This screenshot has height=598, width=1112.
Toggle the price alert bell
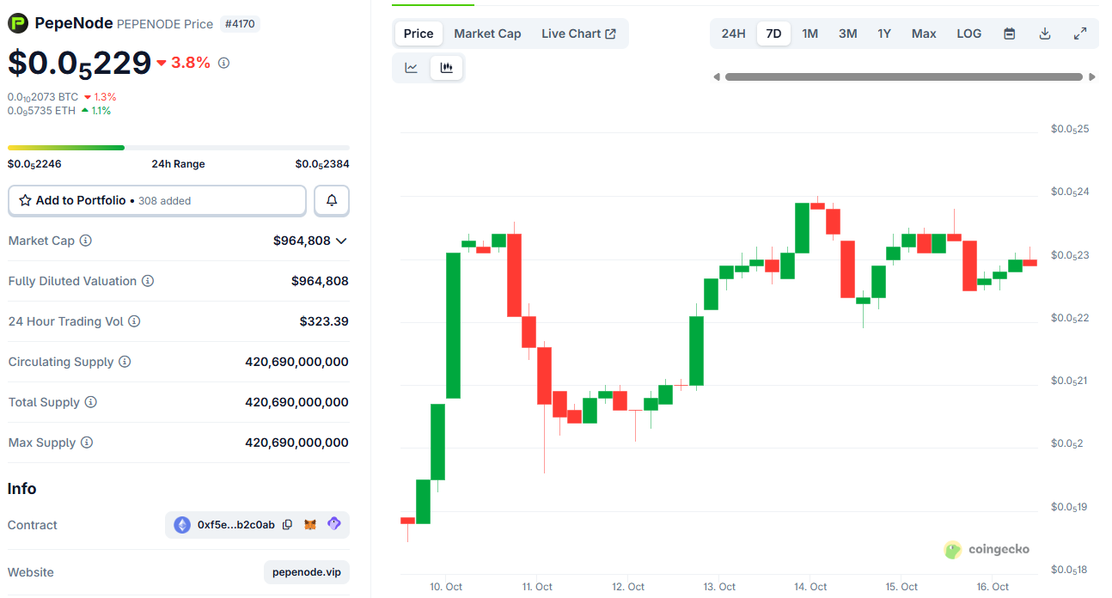[331, 199]
